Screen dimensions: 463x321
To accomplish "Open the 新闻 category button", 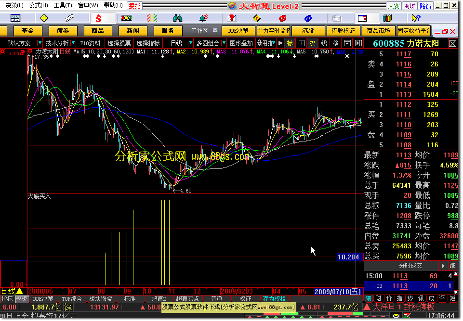I will click(133, 31).
